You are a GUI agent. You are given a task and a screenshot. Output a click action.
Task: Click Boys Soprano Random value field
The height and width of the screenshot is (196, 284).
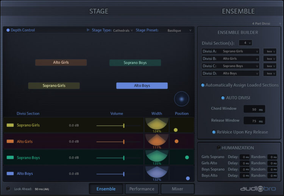(x=272, y=170)
